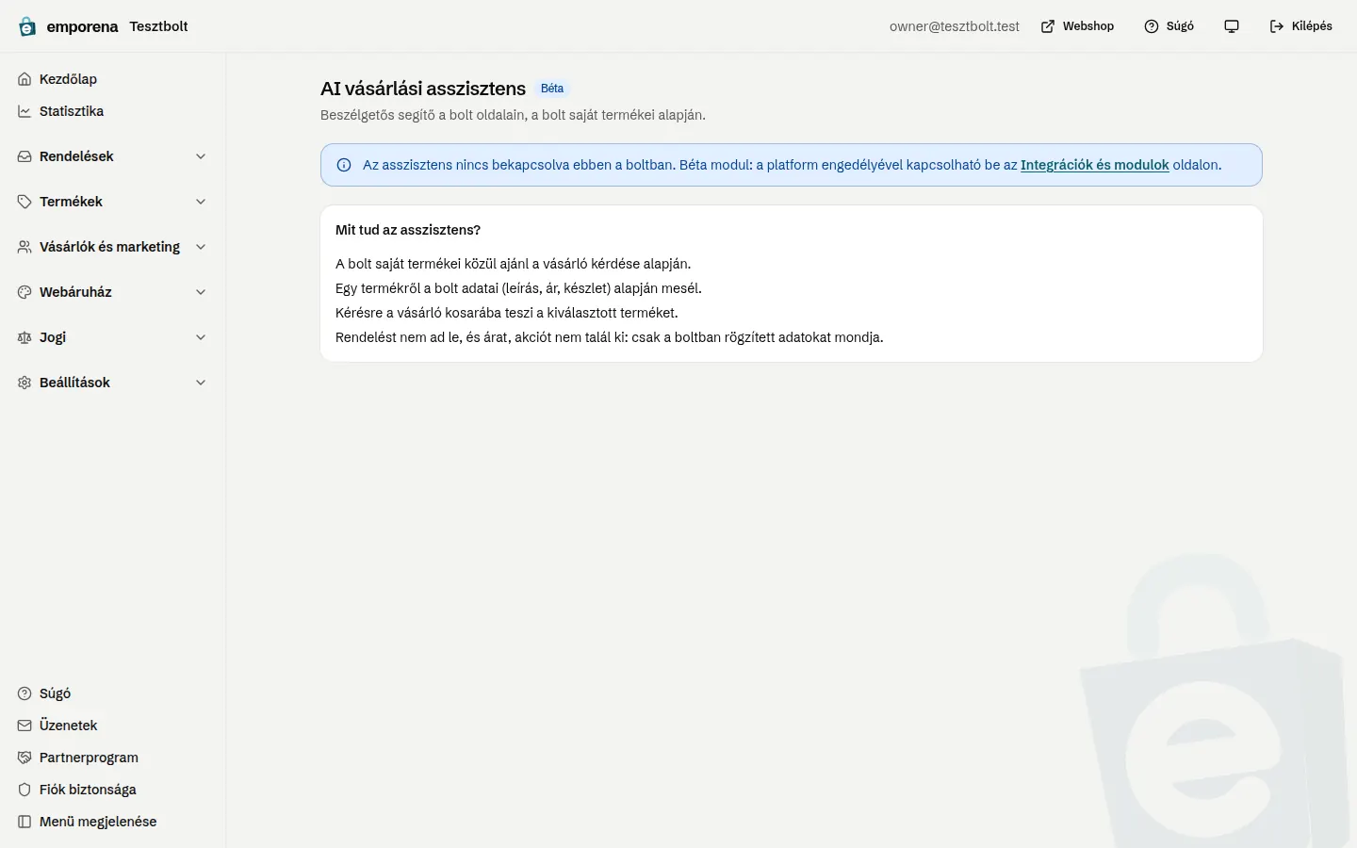This screenshot has width=1357, height=848.
Task: Click the 'AI vásárlási asszisztens' page title
Action: [423, 89]
